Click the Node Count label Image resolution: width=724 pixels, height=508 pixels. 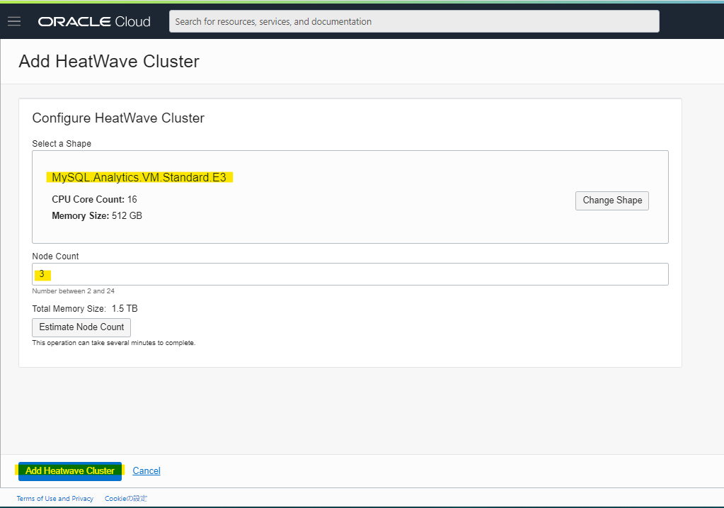pos(55,256)
